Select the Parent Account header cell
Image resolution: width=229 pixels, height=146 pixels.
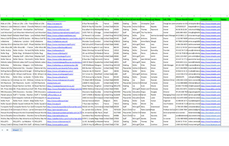pos(6,19)
